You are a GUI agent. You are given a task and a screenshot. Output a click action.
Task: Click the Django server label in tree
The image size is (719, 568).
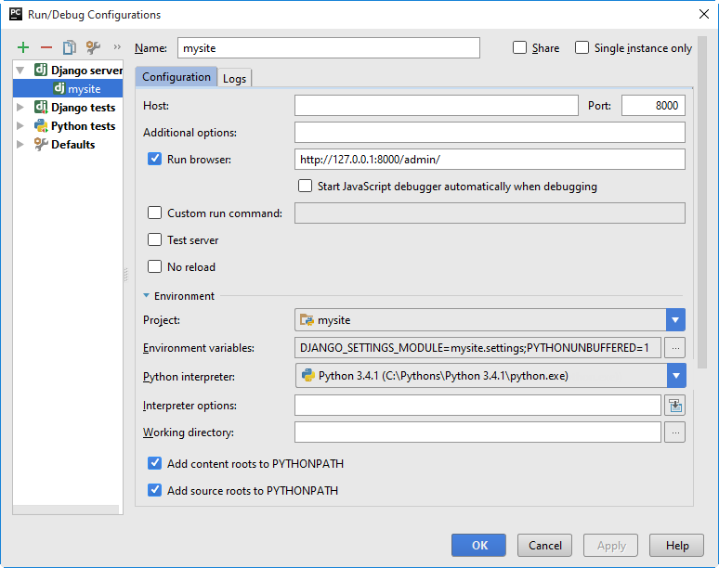[86, 71]
